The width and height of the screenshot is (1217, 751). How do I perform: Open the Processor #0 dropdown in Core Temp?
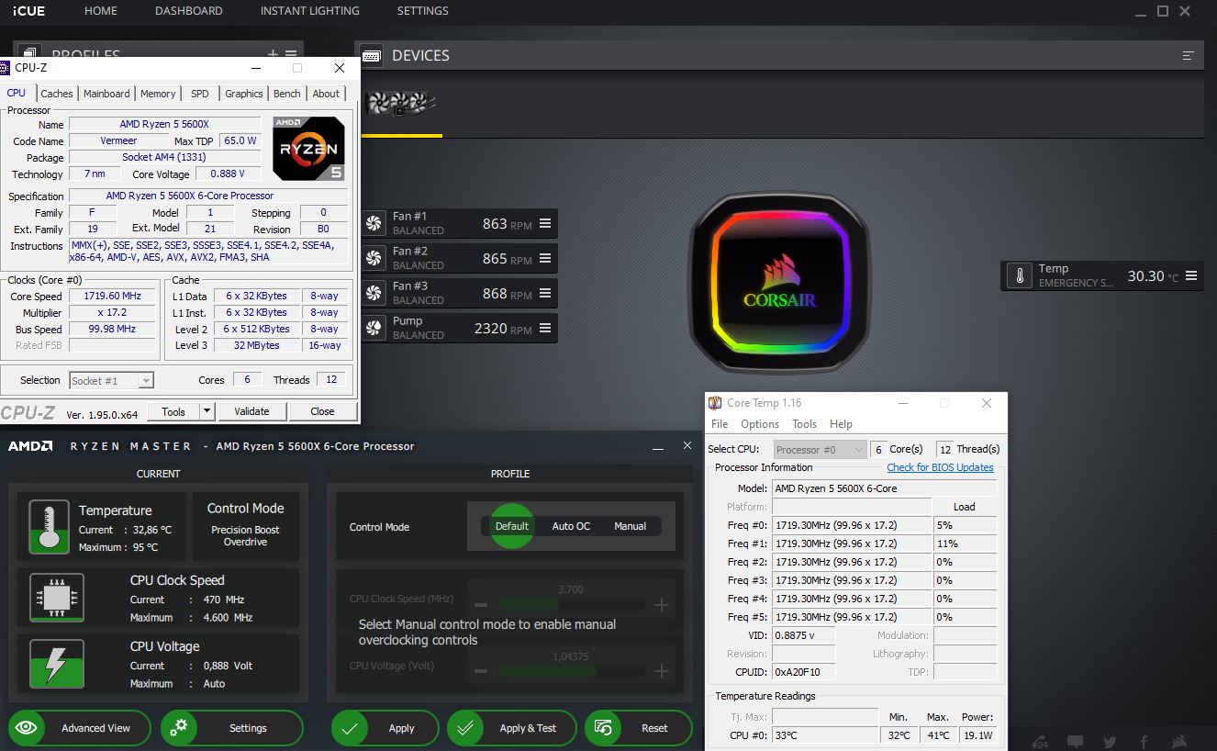tap(858, 449)
